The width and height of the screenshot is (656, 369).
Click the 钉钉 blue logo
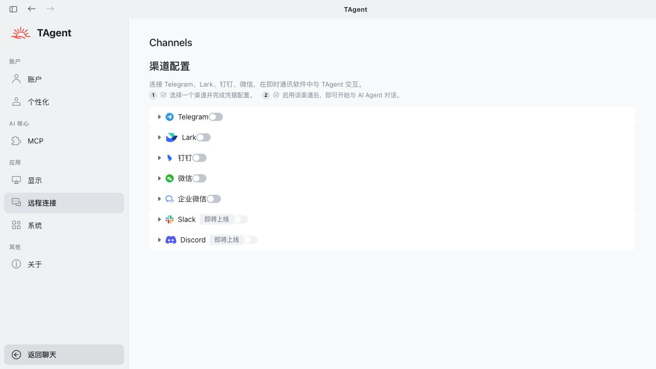170,158
